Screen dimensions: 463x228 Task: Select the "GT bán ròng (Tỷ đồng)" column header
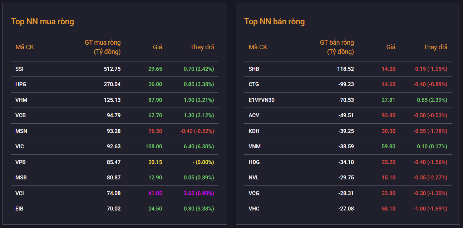(x=337, y=47)
